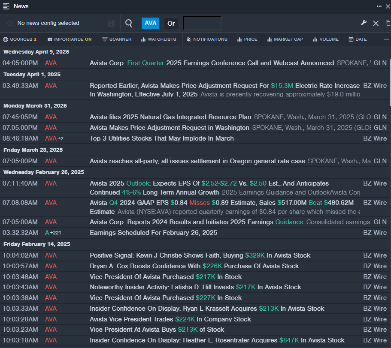Click the empty ticker search input field
This screenshot has height=348, width=391.
click(x=202, y=23)
